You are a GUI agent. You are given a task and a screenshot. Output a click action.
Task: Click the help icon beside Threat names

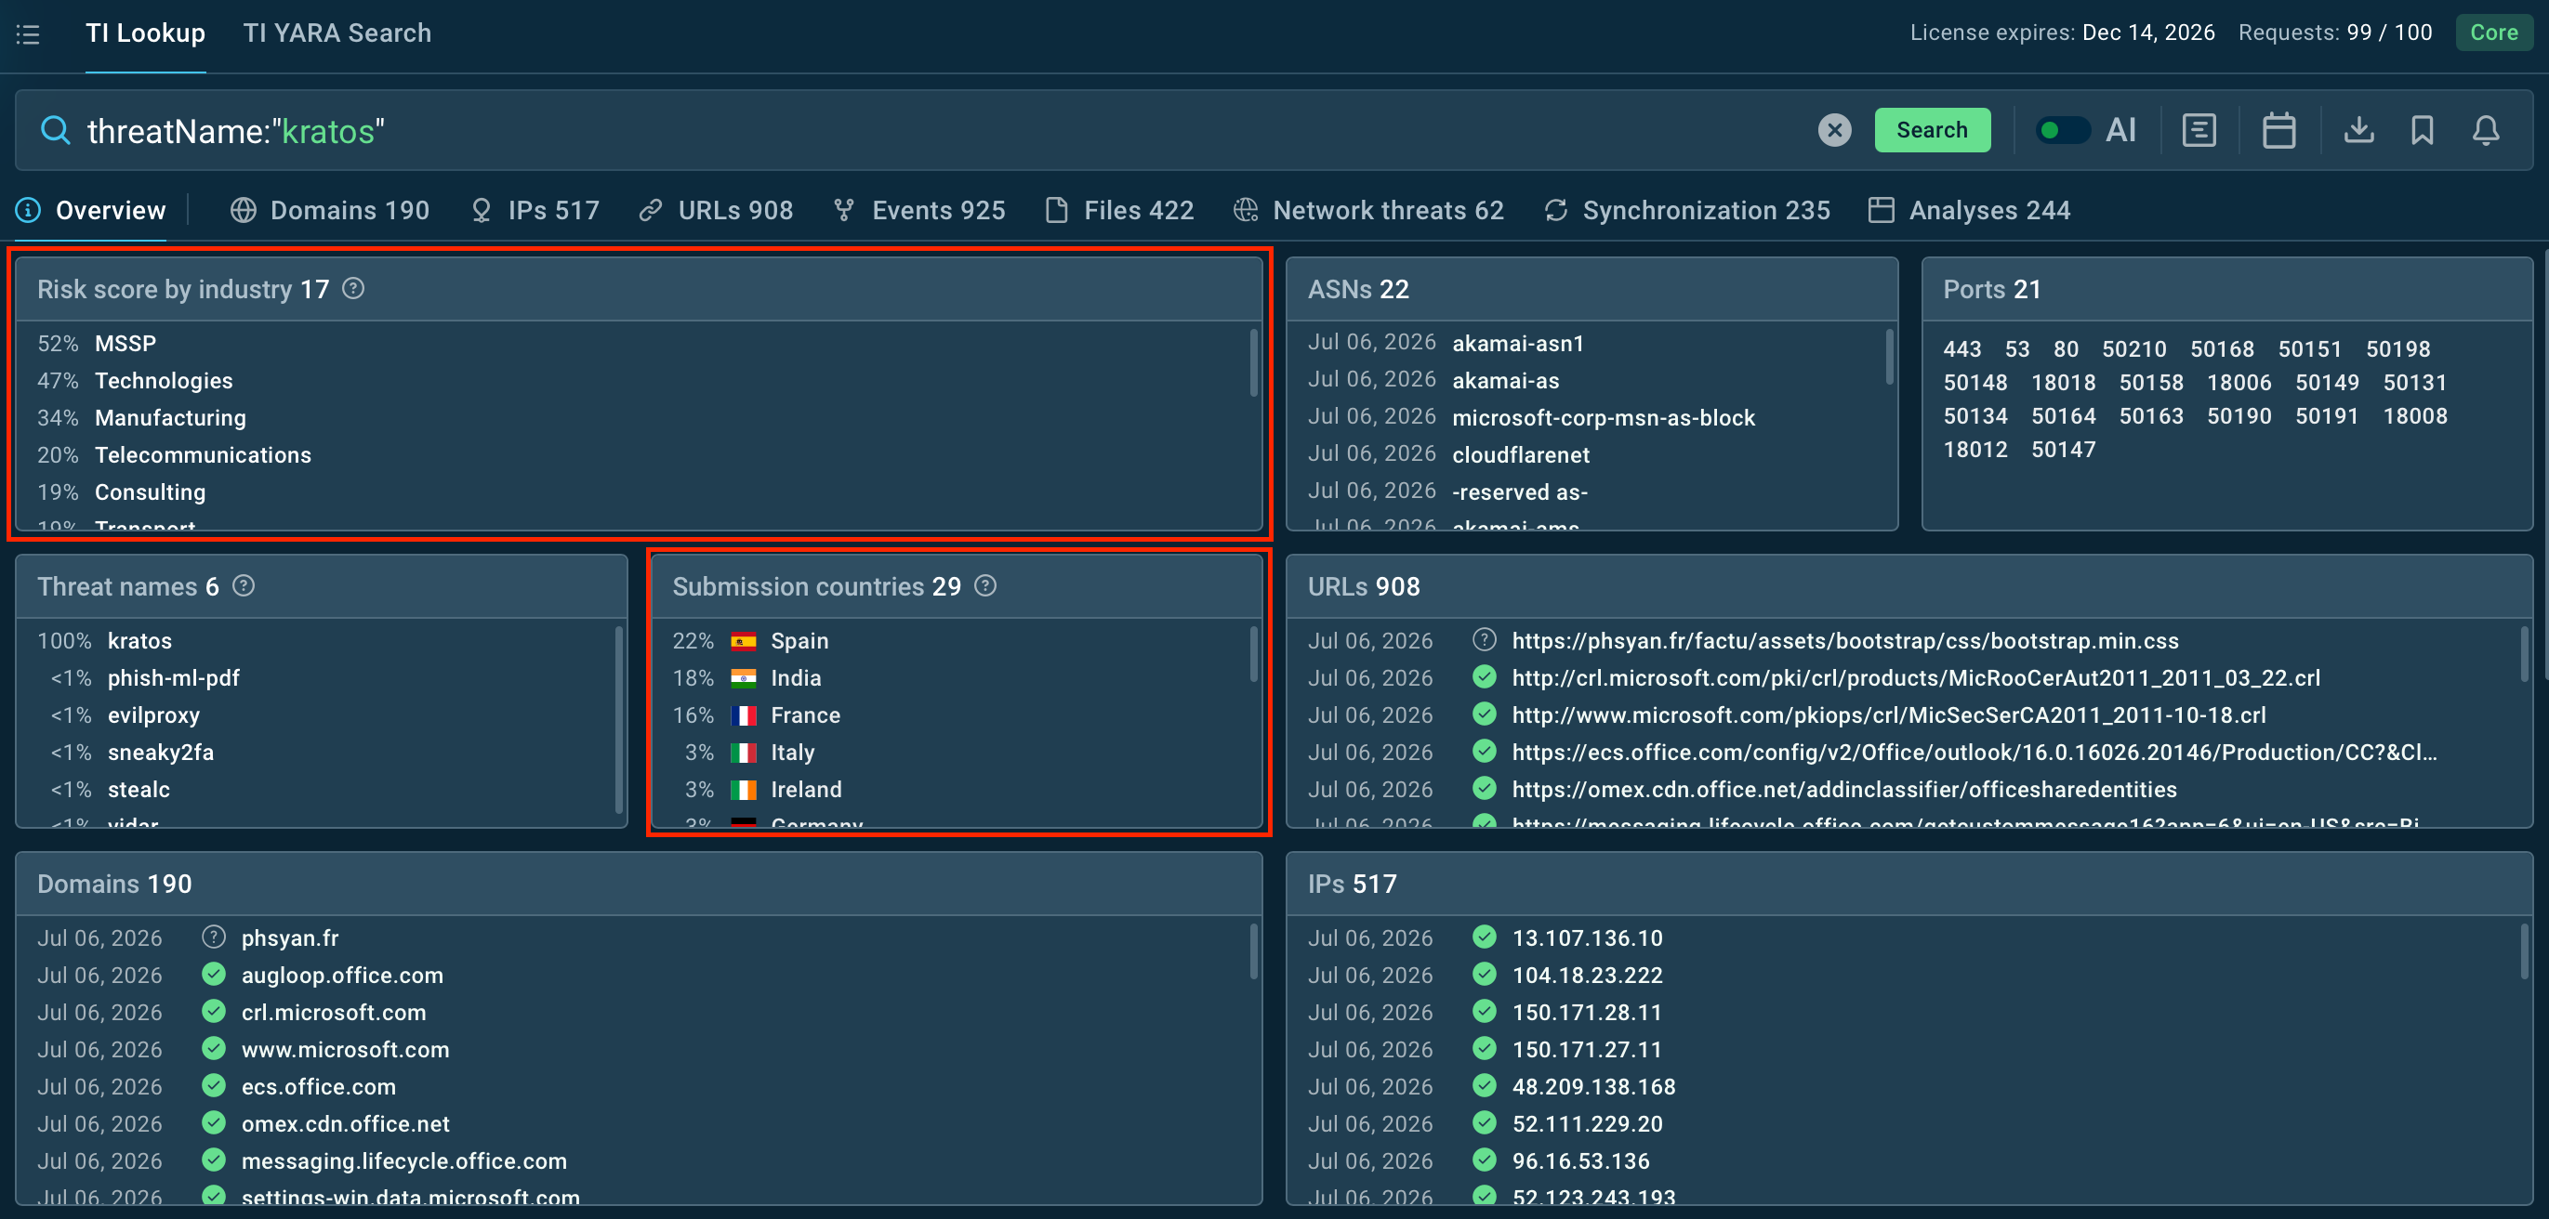(x=244, y=586)
